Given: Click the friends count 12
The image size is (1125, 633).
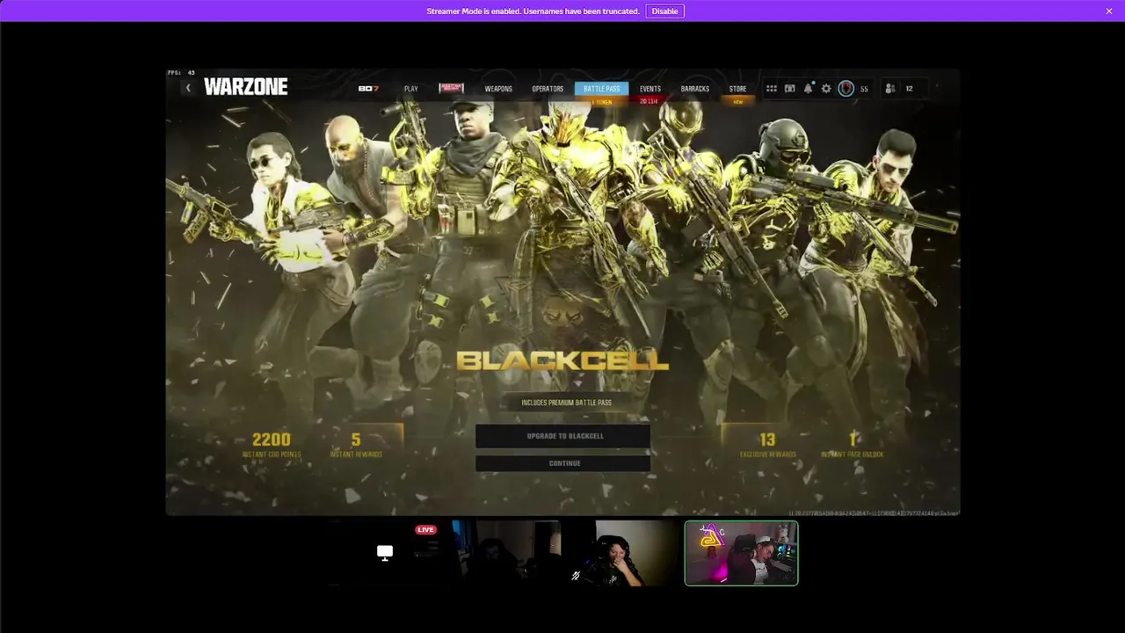Looking at the screenshot, I should [x=909, y=89].
